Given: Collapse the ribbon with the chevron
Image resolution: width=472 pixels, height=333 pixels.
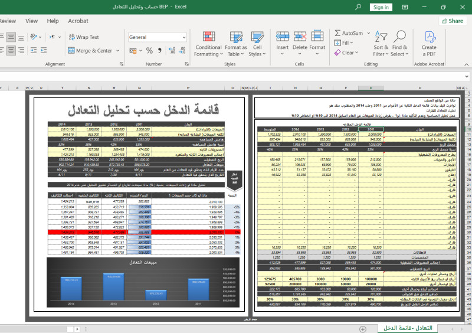Looking at the screenshot, I should 466,64.
